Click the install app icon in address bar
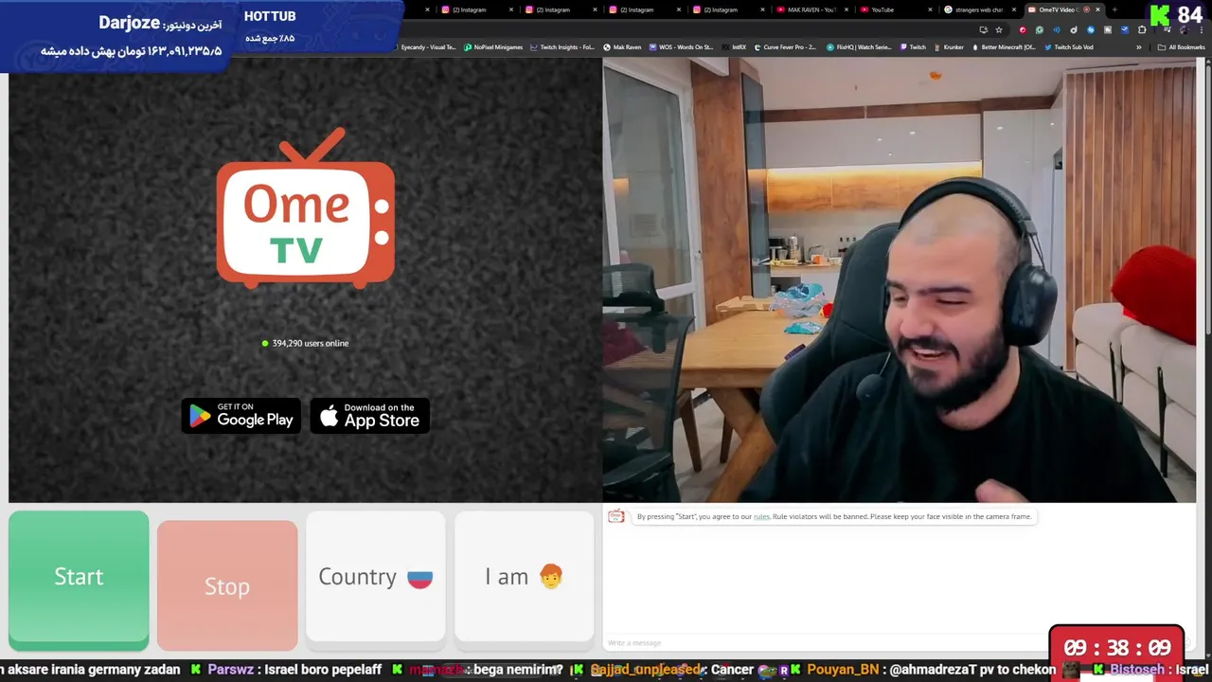Screen dimensions: 1212x682 click(x=984, y=29)
